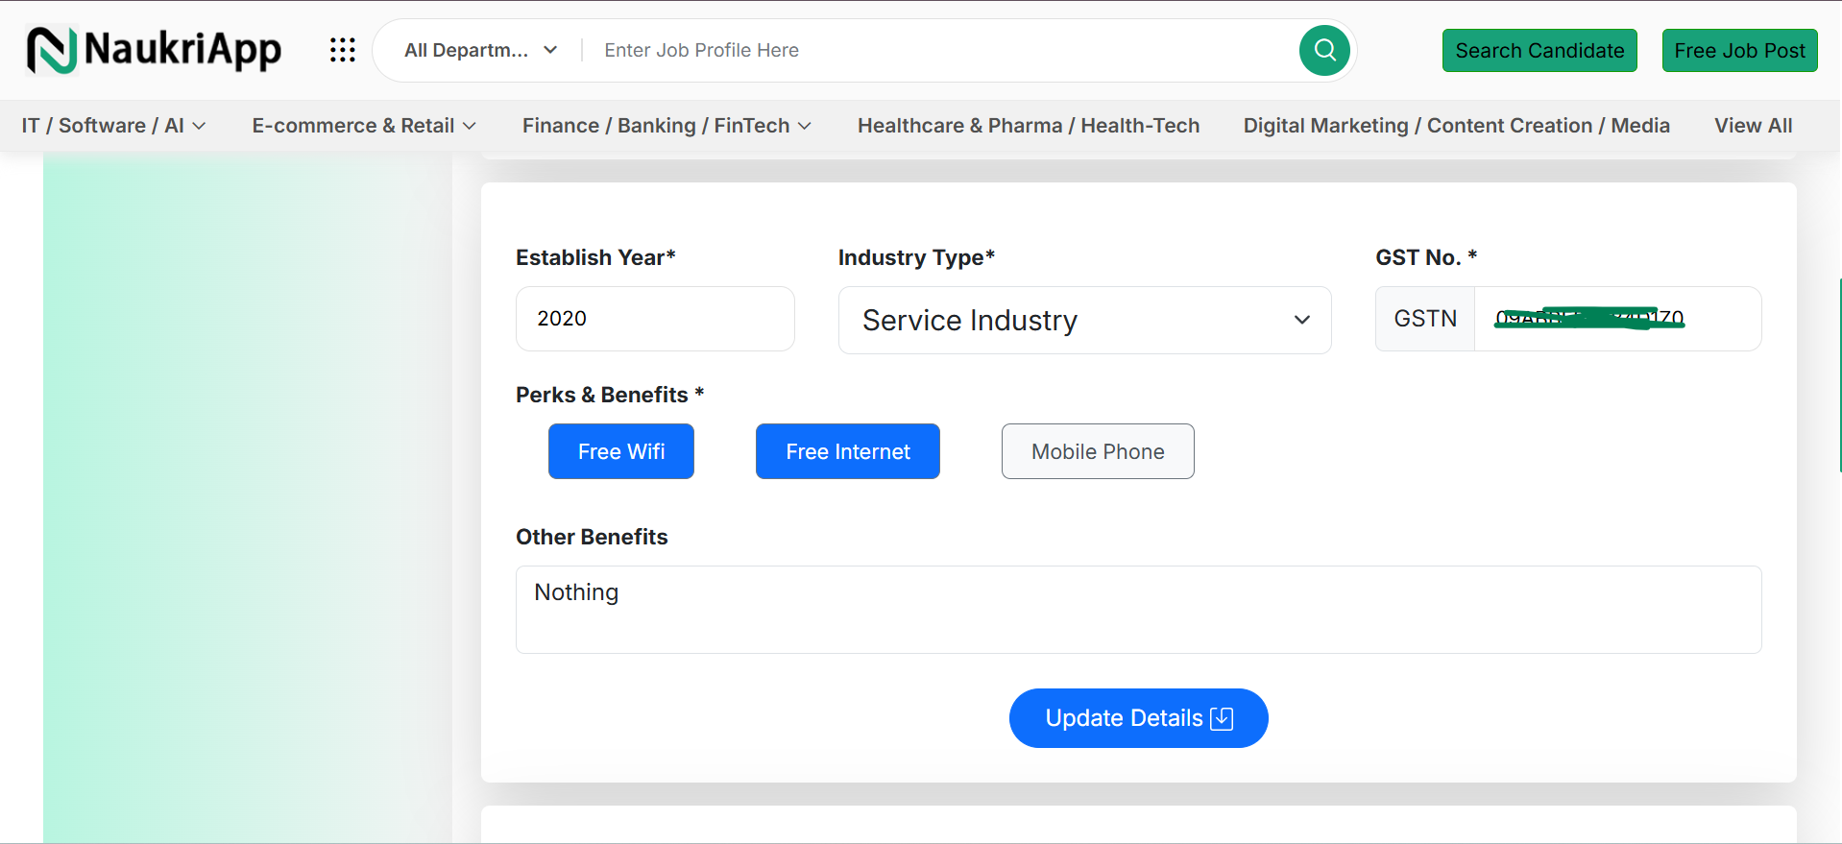The height and width of the screenshot is (844, 1842).
Task: Expand the E-commerce & Retail menu
Action: click(363, 126)
